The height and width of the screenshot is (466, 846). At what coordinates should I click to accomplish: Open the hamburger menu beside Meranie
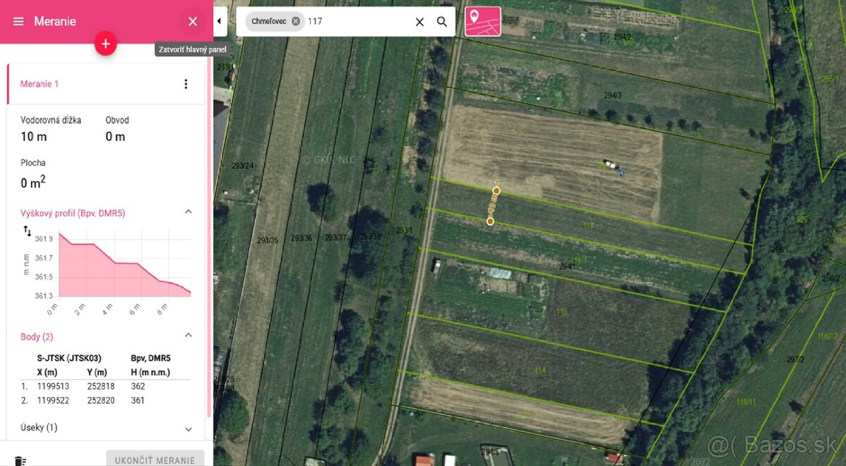18,21
